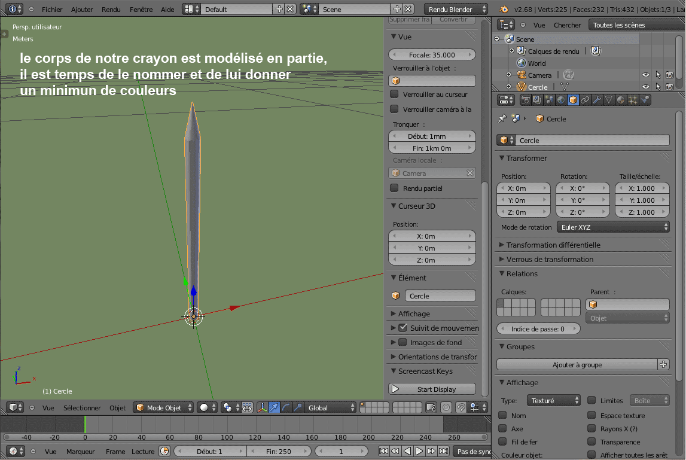Open the Object Constraints tab (chain icon)
This screenshot has height=460, width=686.
coord(585,100)
